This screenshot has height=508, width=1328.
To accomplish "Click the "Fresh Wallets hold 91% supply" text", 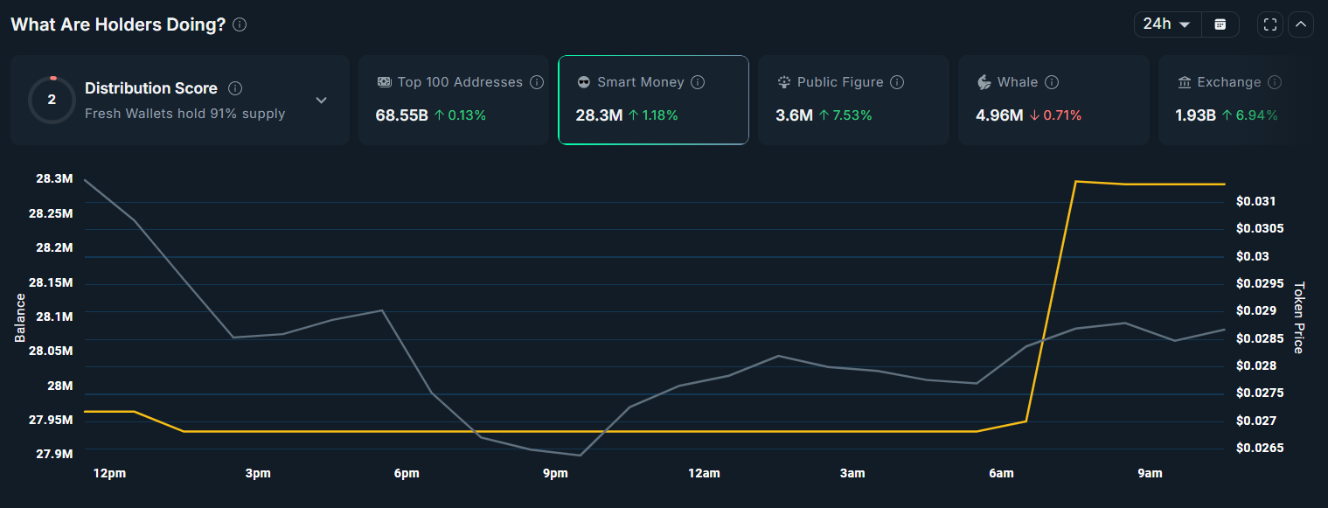I will (x=184, y=114).
